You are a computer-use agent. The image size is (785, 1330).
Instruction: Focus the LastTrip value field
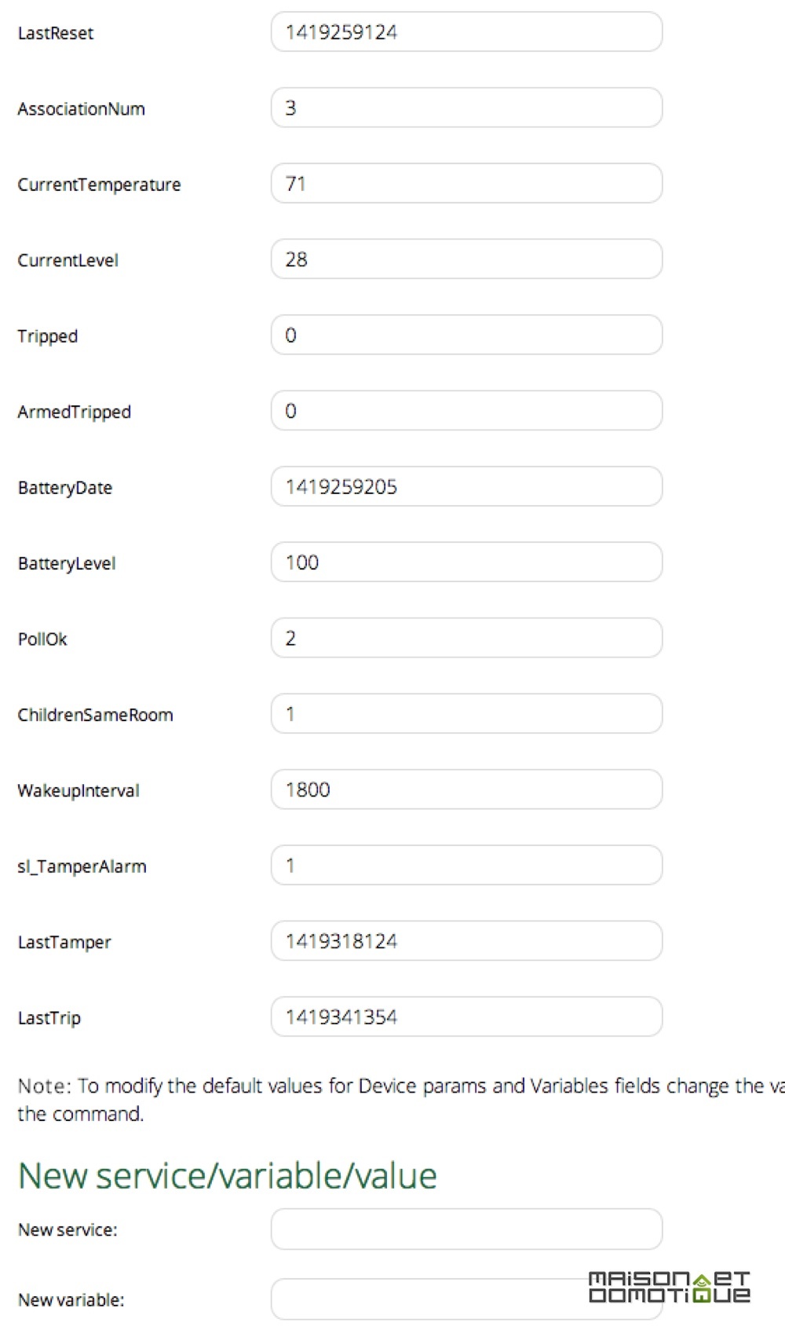pos(466,1017)
